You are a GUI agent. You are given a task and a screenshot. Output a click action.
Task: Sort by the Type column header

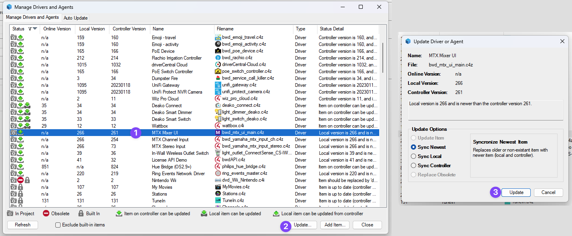(x=305, y=29)
